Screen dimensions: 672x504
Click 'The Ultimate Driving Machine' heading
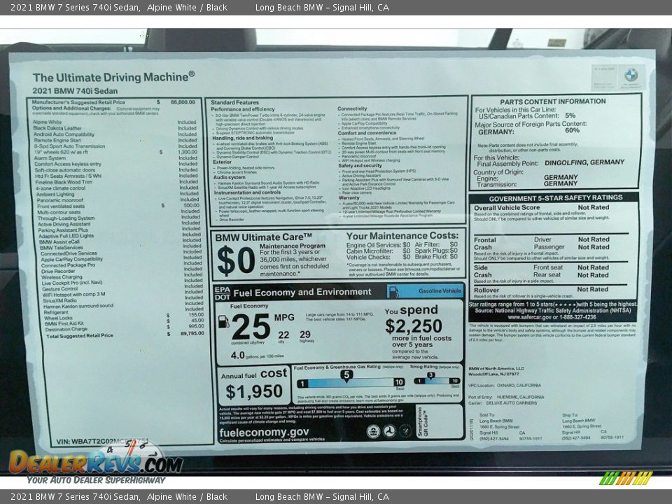[113, 77]
